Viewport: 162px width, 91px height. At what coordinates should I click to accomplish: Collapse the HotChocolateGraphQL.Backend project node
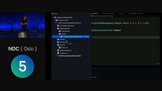tap(55, 23)
